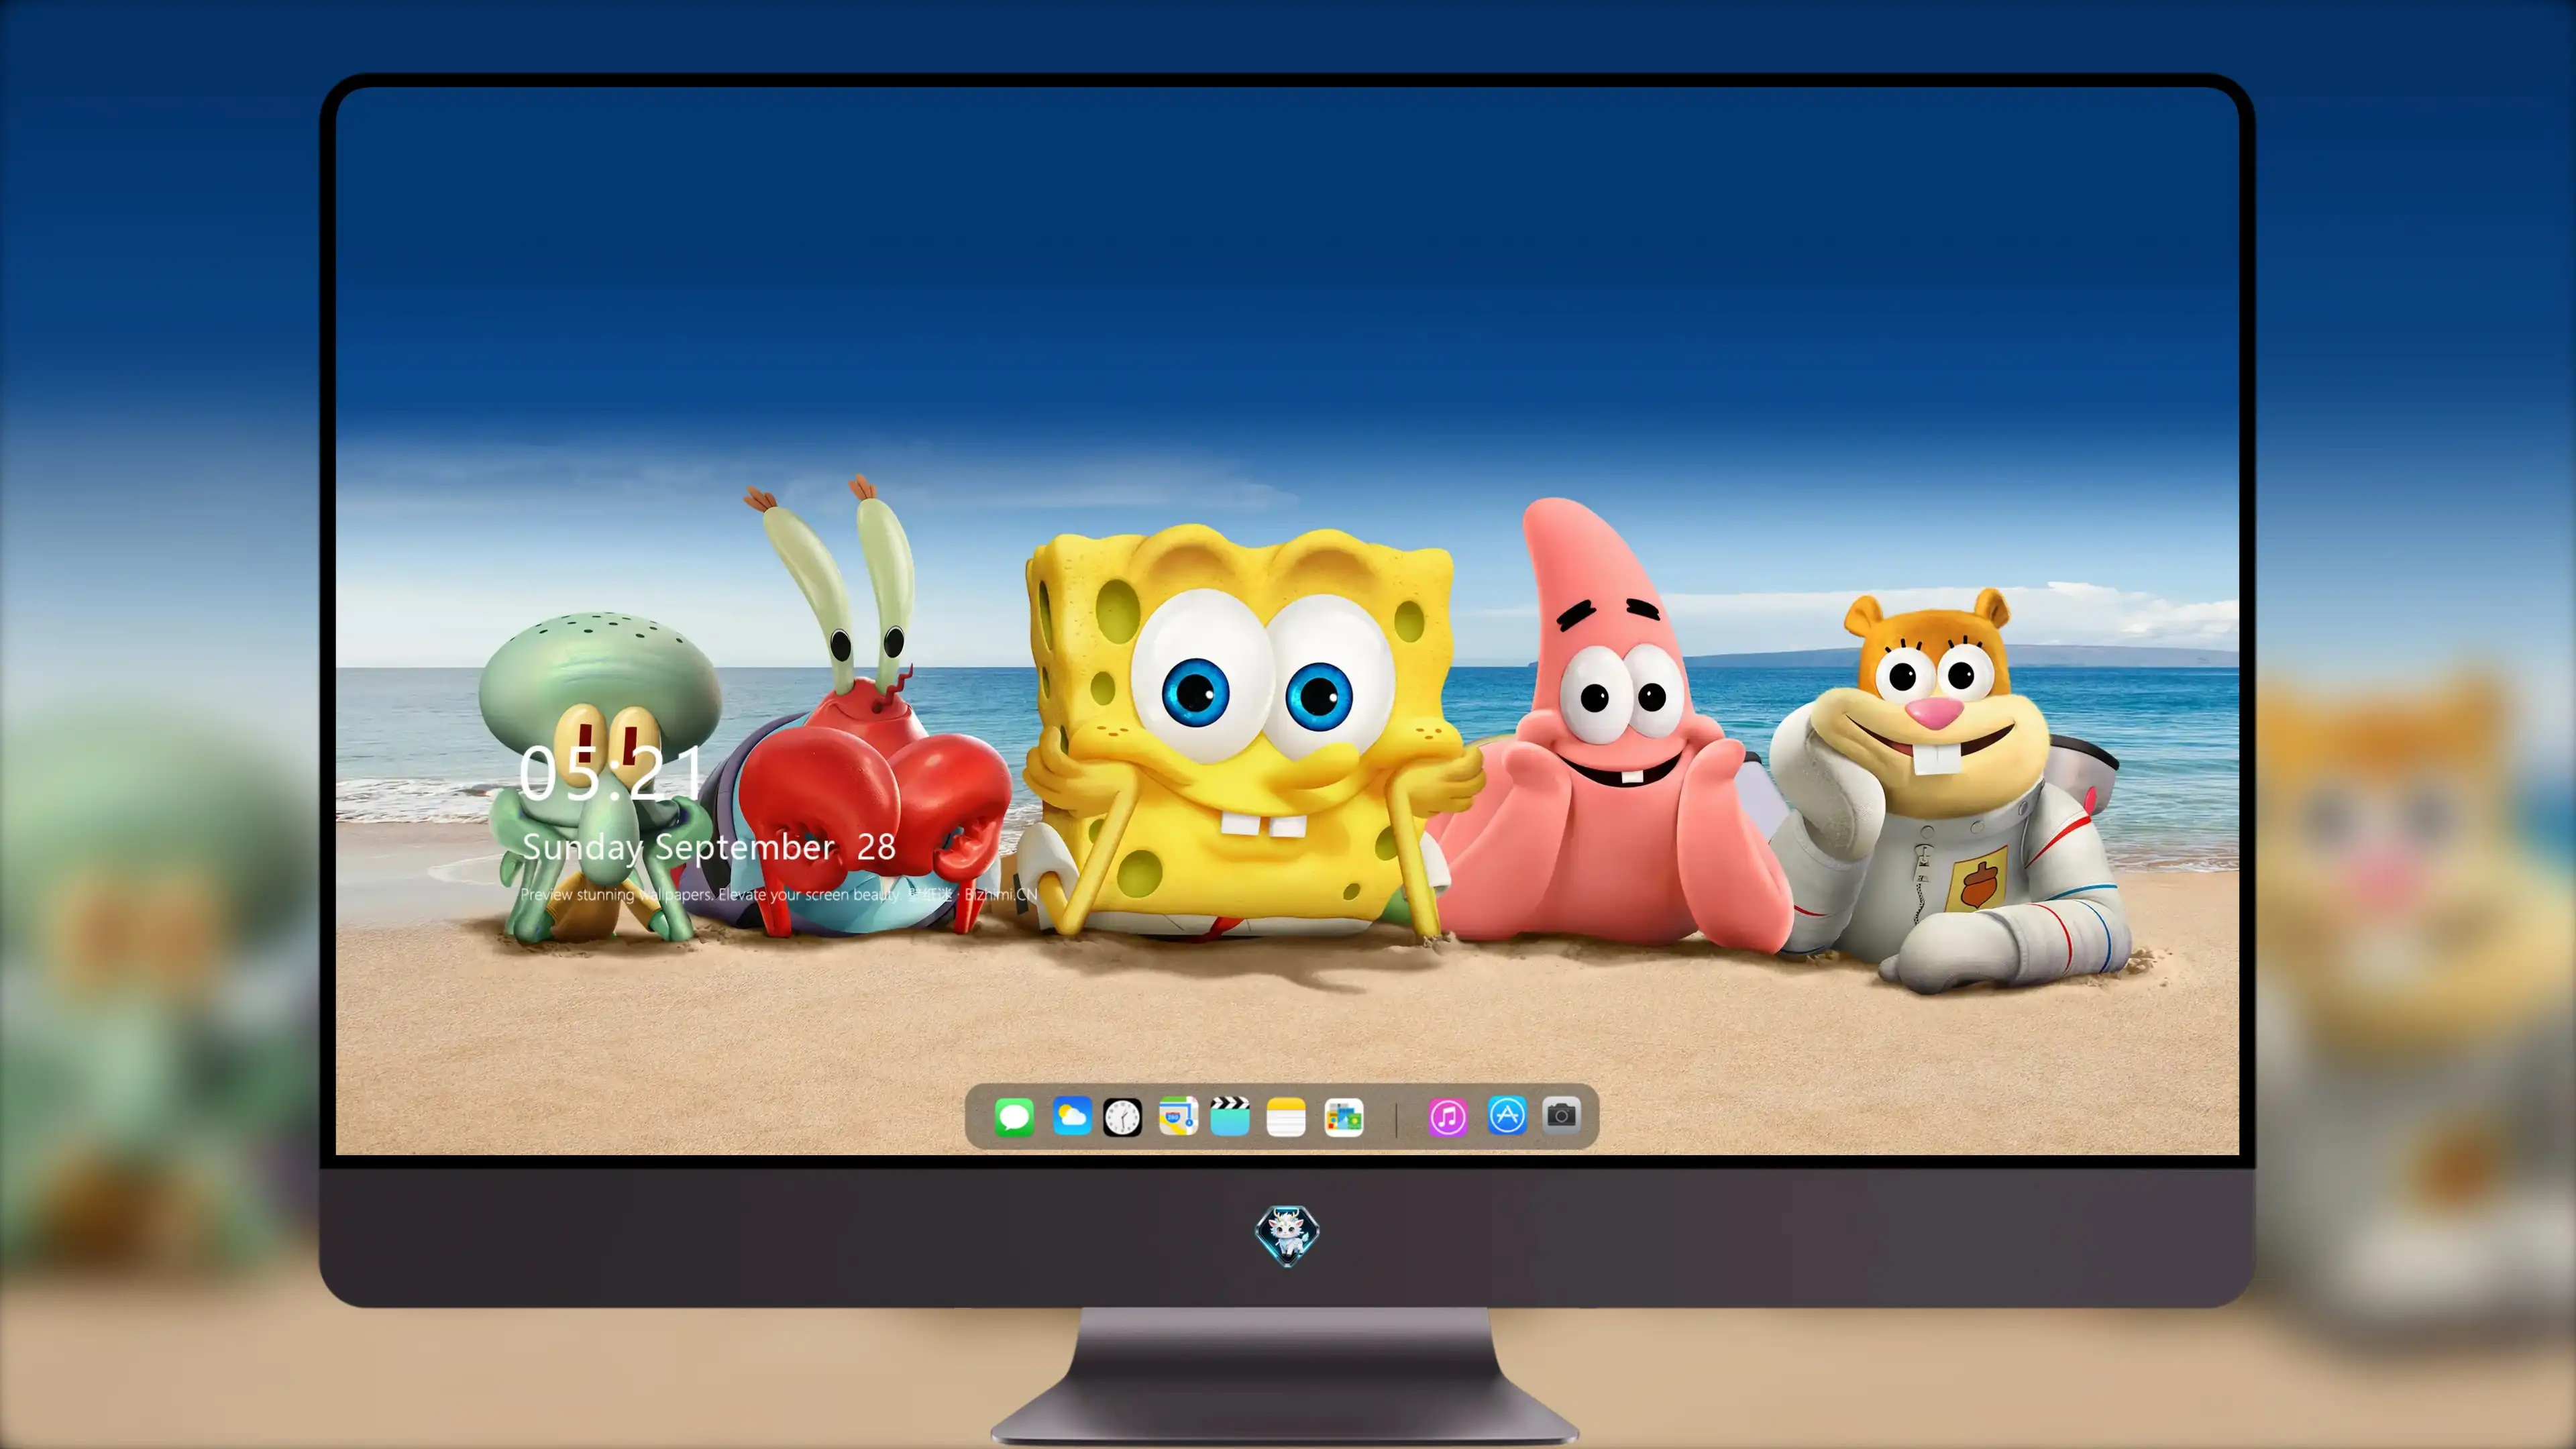Open the iTunes Store music icon

tap(1448, 1117)
